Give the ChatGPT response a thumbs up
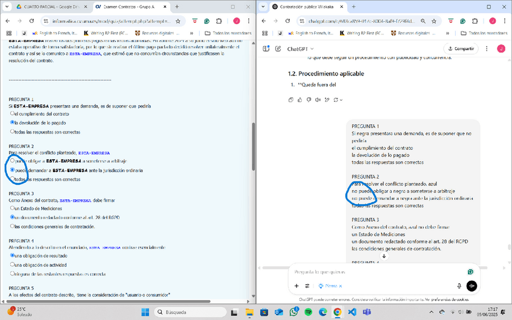 299,100
